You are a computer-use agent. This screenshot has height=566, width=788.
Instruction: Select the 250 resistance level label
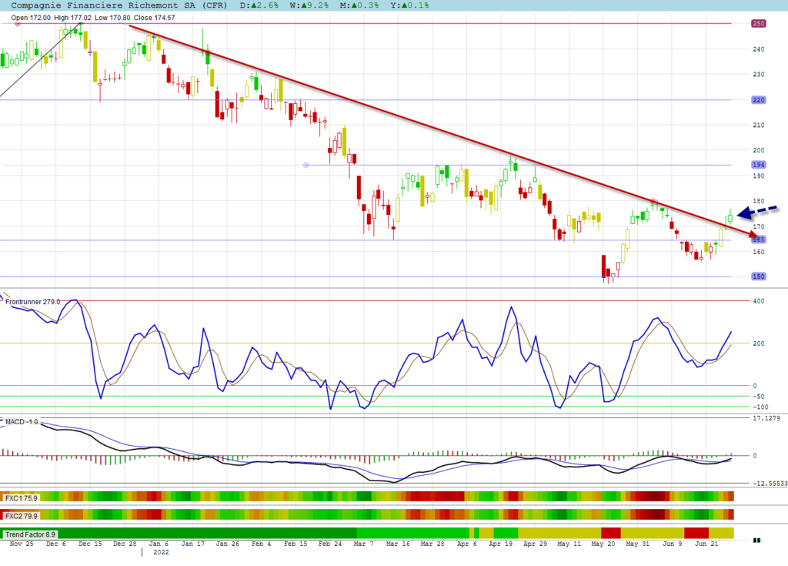click(758, 24)
